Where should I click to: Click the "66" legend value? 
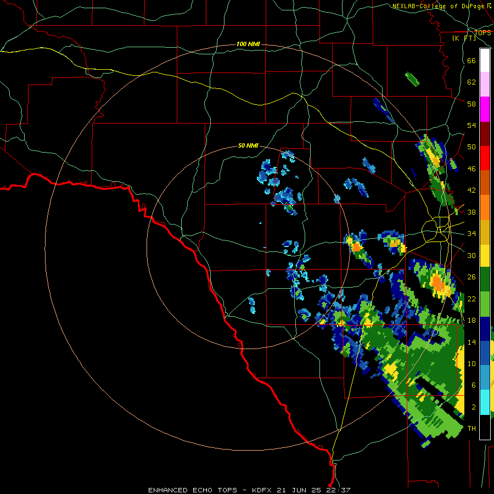(471, 60)
